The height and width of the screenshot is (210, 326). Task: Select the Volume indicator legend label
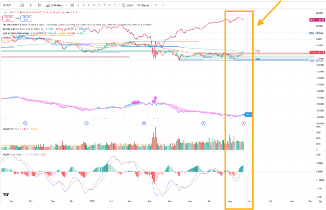[x=7, y=129]
